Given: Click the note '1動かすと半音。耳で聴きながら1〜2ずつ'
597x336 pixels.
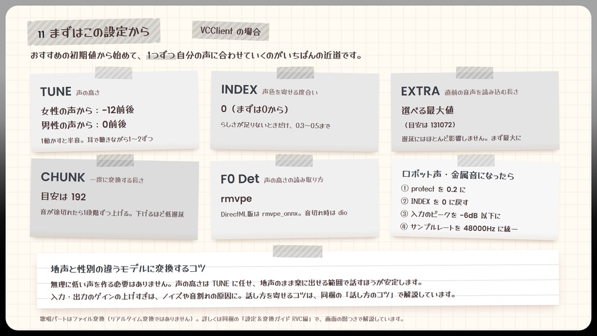Looking at the screenshot, I should point(97,139).
